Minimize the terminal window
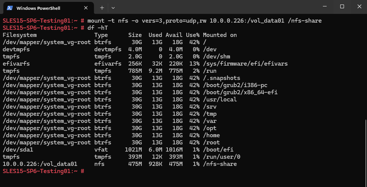Image resolution: width=367 pixels, height=187 pixels. (324, 6)
